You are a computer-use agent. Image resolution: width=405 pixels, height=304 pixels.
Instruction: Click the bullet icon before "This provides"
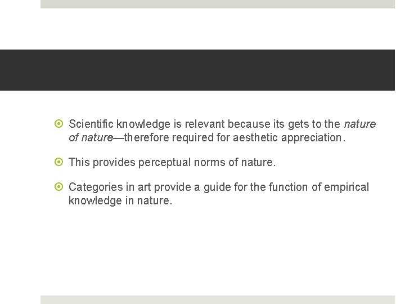[x=60, y=163]
